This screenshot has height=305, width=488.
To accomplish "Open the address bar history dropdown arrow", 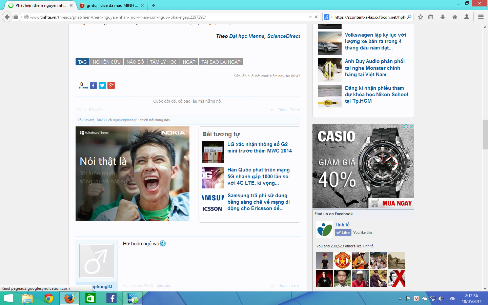I will click(x=310, y=17).
